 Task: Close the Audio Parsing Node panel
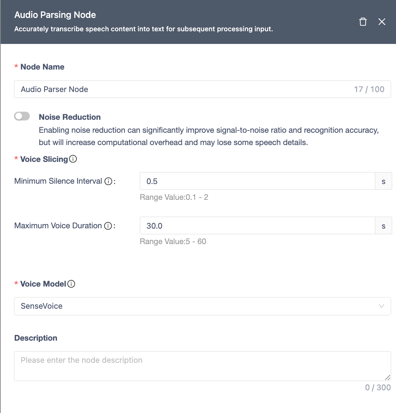tap(382, 22)
